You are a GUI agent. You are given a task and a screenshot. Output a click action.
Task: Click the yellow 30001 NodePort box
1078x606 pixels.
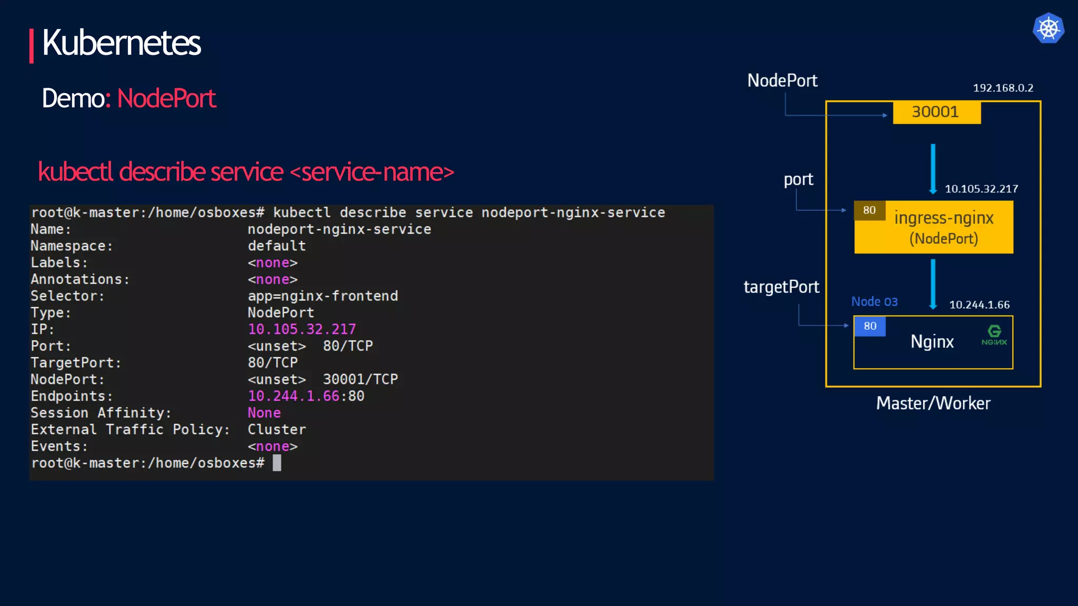coord(936,112)
